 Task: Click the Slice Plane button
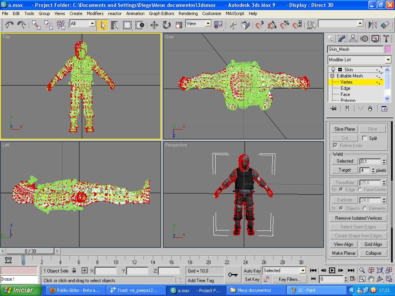(344, 129)
